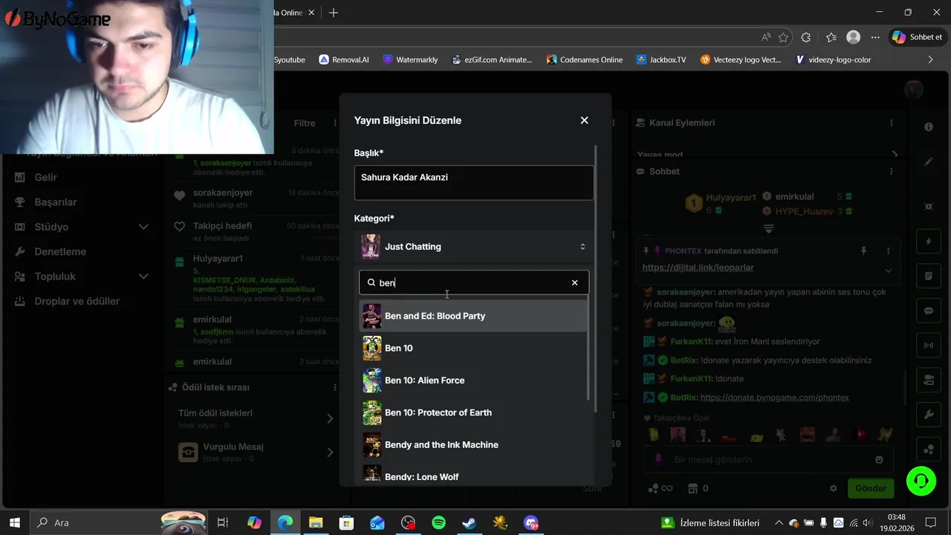Open Başarılar in the sidebar
Image resolution: width=951 pixels, height=535 pixels.
tap(55, 202)
